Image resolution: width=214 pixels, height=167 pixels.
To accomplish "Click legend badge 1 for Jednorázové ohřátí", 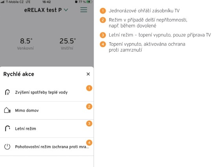I will coord(103,11).
